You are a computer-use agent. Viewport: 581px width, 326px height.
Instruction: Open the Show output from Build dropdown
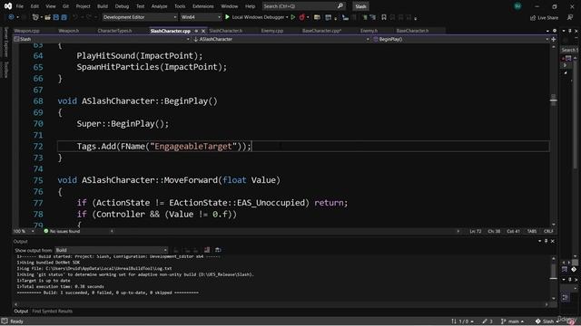pyautogui.click(x=111, y=250)
